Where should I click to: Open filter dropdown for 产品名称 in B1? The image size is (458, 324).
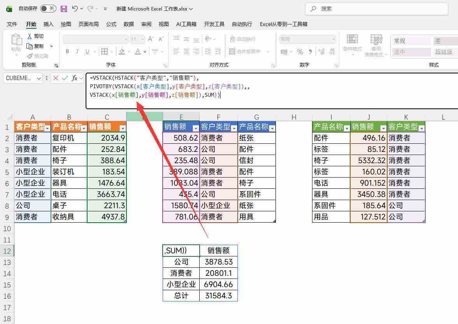[x=84, y=128]
